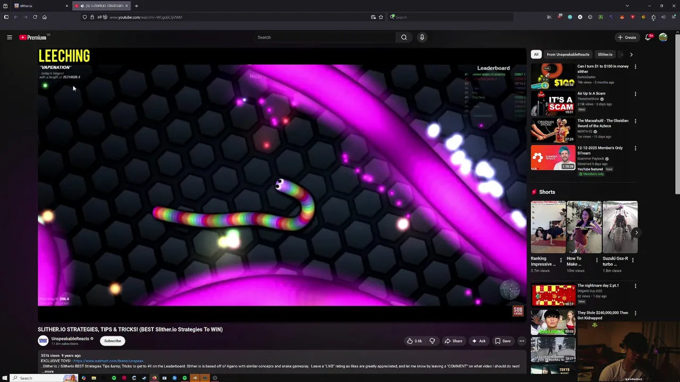Open options for 'Air Up Is A Scam' video

[x=635, y=94]
